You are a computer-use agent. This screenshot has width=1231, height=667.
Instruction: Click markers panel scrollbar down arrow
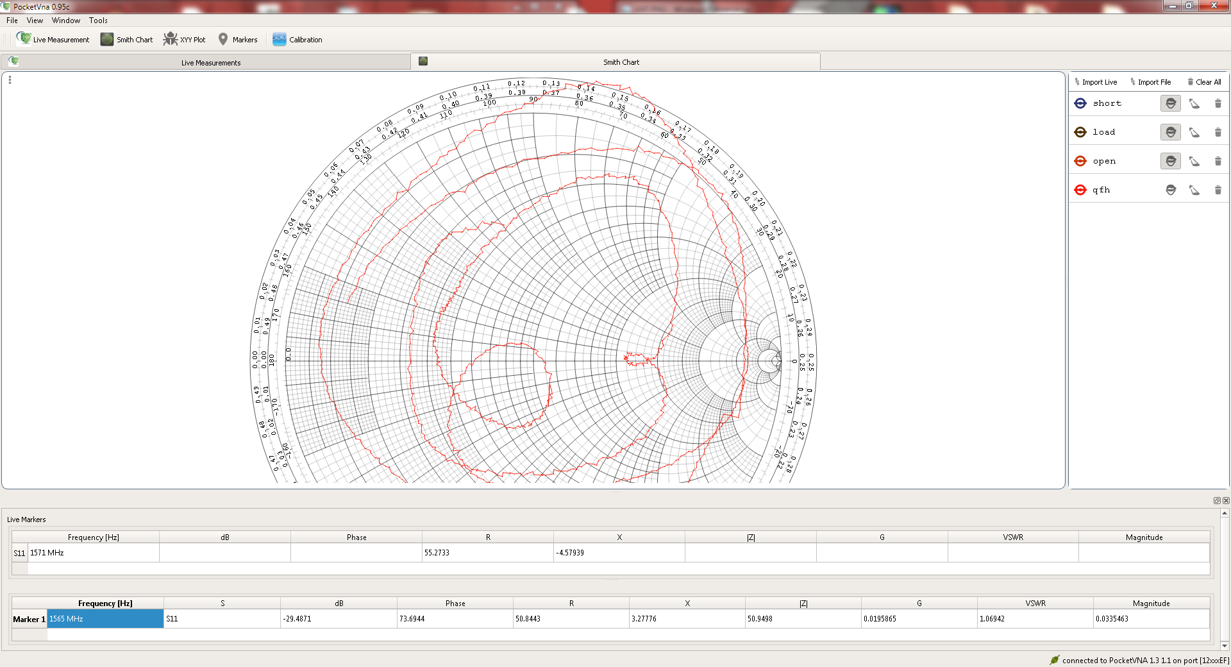pyautogui.click(x=1225, y=646)
